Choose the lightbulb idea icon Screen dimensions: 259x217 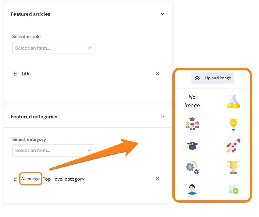pos(233,124)
